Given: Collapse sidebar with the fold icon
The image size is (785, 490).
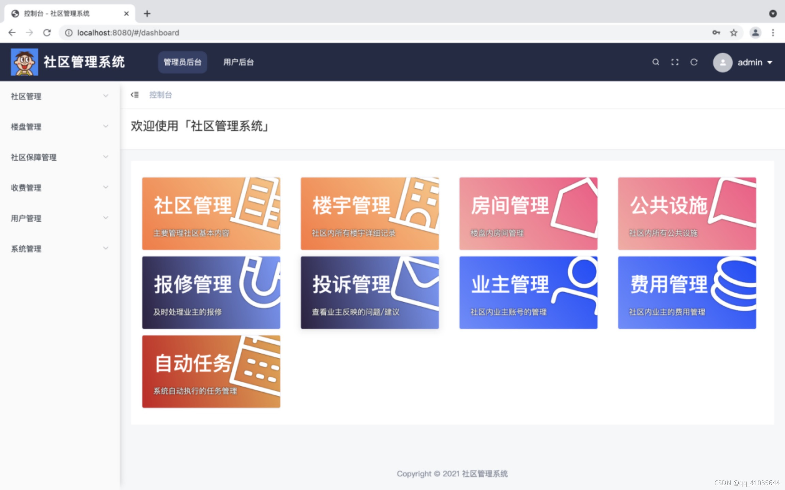Looking at the screenshot, I should (135, 95).
